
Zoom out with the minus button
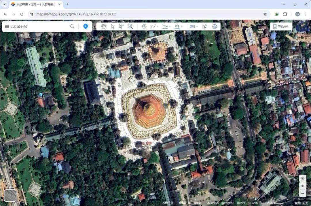tap(302, 193)
